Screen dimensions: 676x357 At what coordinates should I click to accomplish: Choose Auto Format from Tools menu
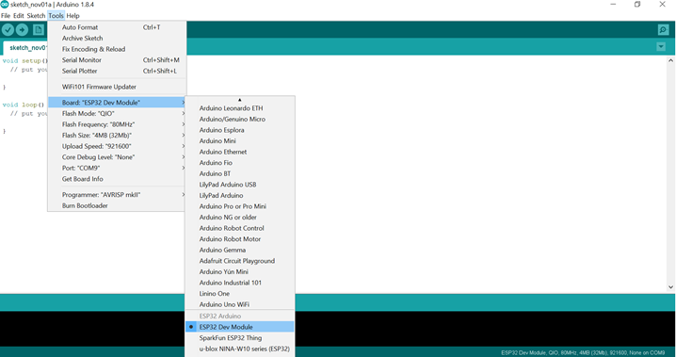pos(117,27)
